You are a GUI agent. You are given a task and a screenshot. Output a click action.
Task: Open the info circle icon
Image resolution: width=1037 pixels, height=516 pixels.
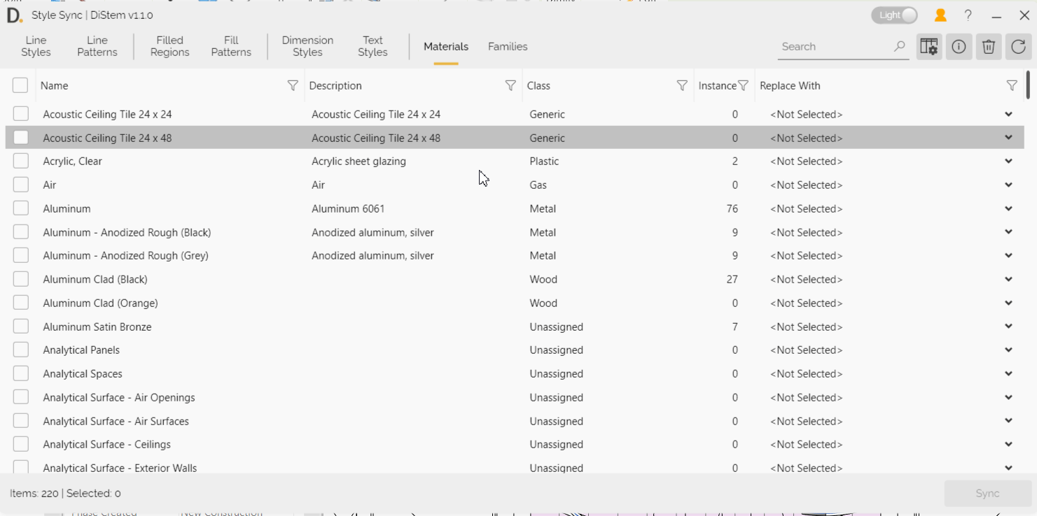point(959,47)
